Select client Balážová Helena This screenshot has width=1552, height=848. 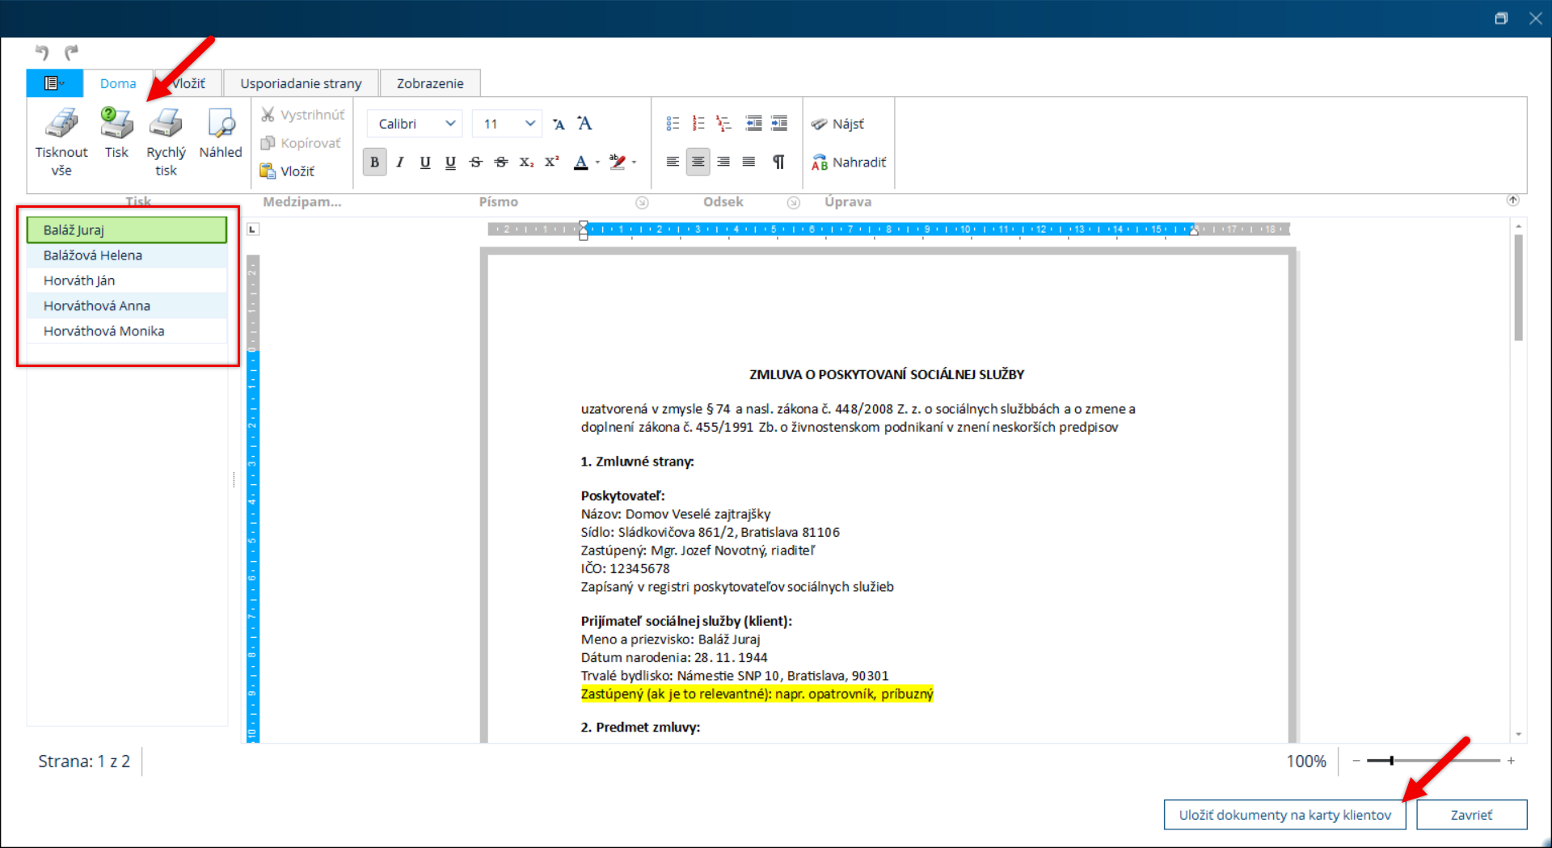(127, 255)
